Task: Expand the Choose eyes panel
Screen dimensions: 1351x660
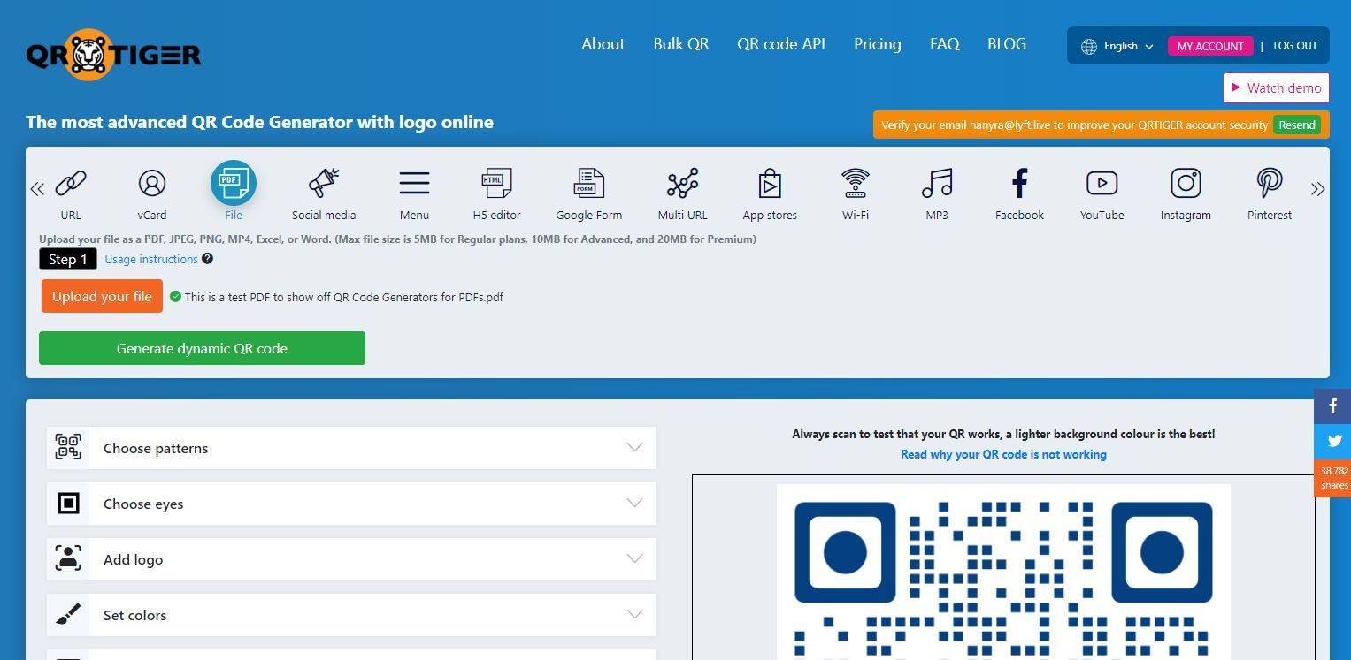Action: click(352, 504)
